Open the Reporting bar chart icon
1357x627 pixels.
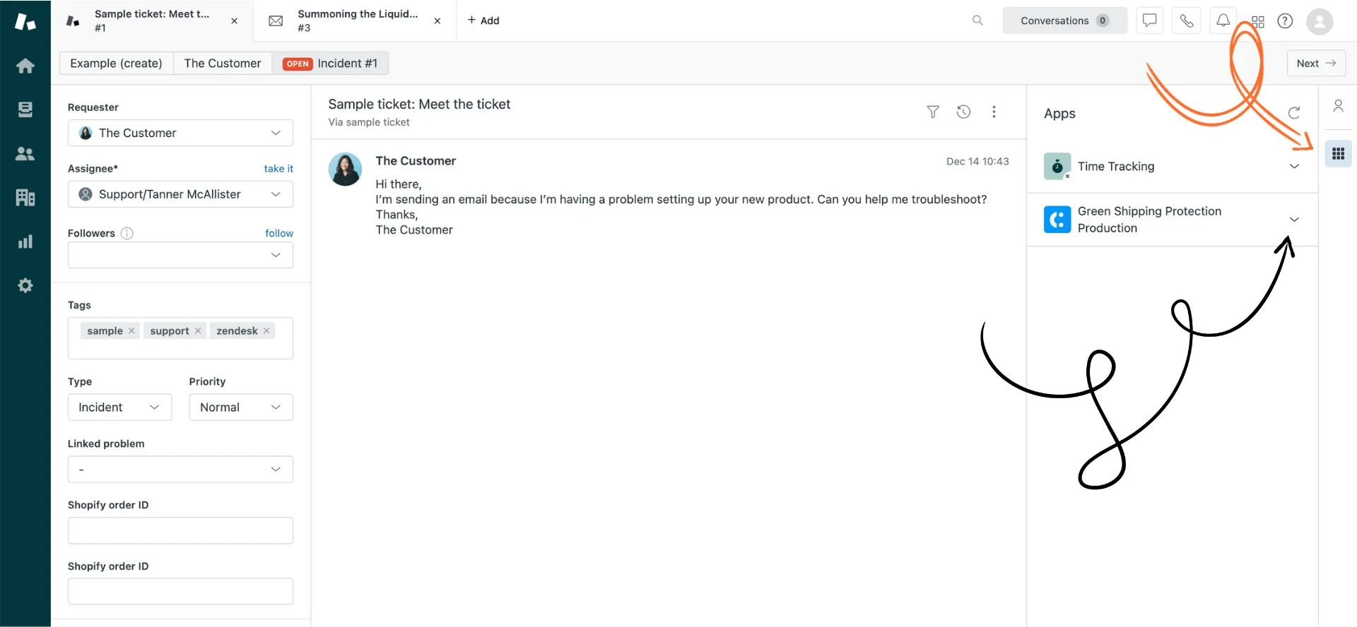point(25,242)
